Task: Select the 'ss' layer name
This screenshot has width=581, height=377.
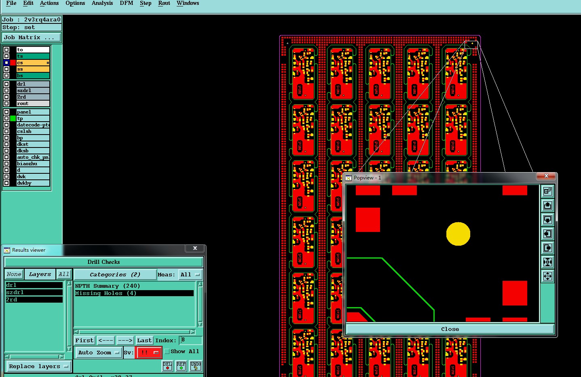Action: tap(33, 69)
